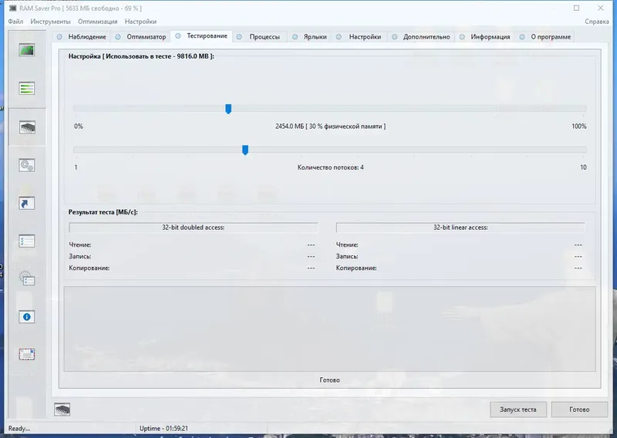Open the Оптимизация menu
The width and height of the screenshot is (617, 438).
point(98,22)
